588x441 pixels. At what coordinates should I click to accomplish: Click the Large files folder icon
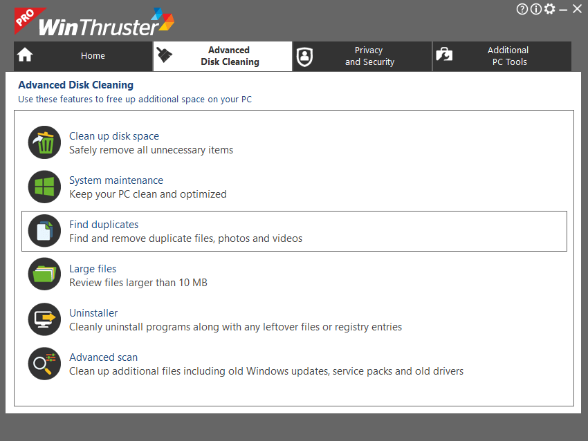(44, 274)
